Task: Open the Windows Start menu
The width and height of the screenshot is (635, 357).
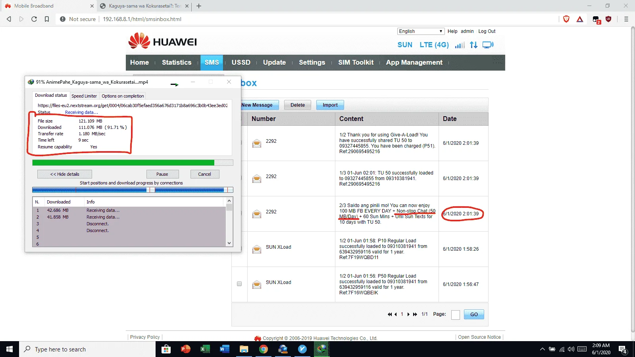Action: click(10, 349)
